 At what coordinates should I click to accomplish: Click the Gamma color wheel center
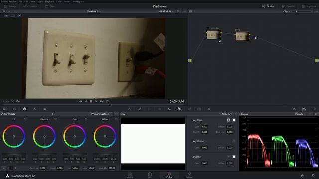(44, 136)
